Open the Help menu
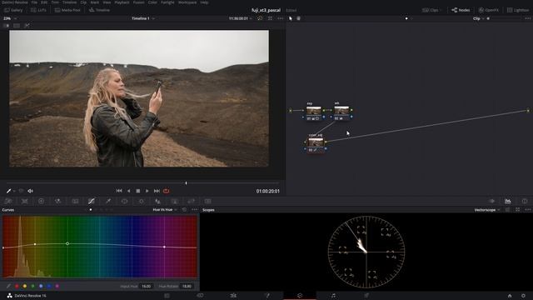 click(x=204, y=2)
